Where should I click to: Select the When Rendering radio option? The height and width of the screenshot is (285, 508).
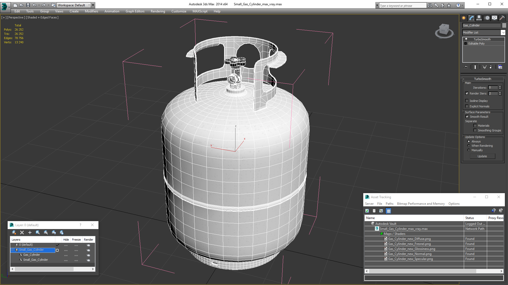(469, 146)
